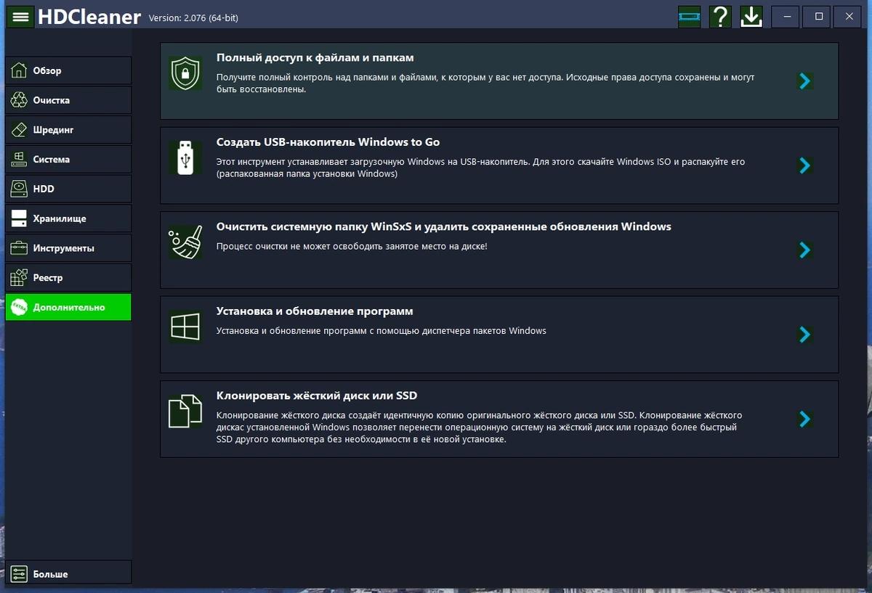Click the green monitor icon in title bar
Image resolution: width=872 pixels, height=593 pixels.
click(689, 17)
